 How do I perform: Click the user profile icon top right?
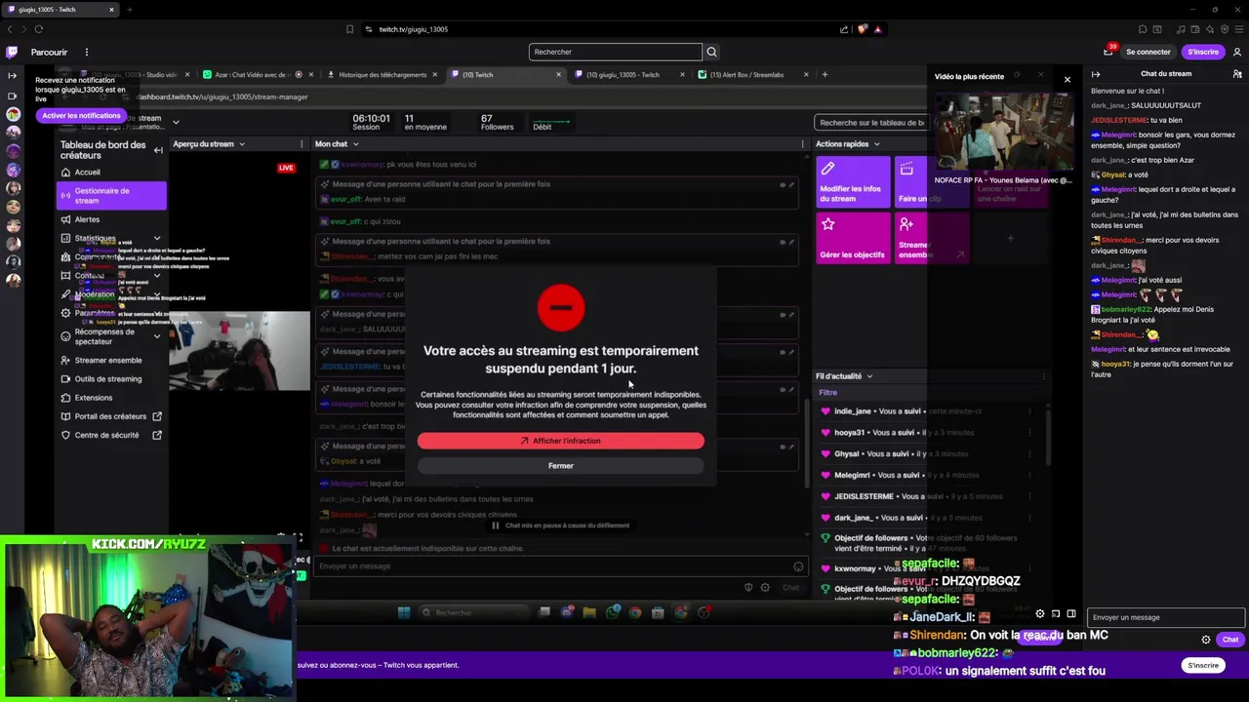[x=1237, y=52]
